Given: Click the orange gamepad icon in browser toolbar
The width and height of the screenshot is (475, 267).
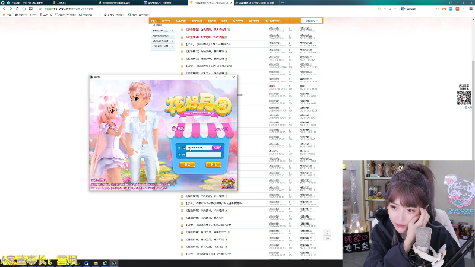Looking at the screenshot, I should 444,9.
